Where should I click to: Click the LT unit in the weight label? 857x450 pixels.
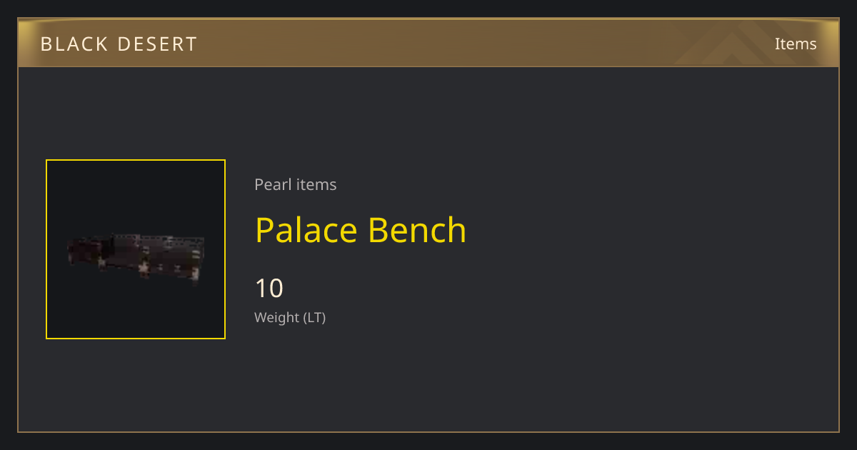point(314,317)
